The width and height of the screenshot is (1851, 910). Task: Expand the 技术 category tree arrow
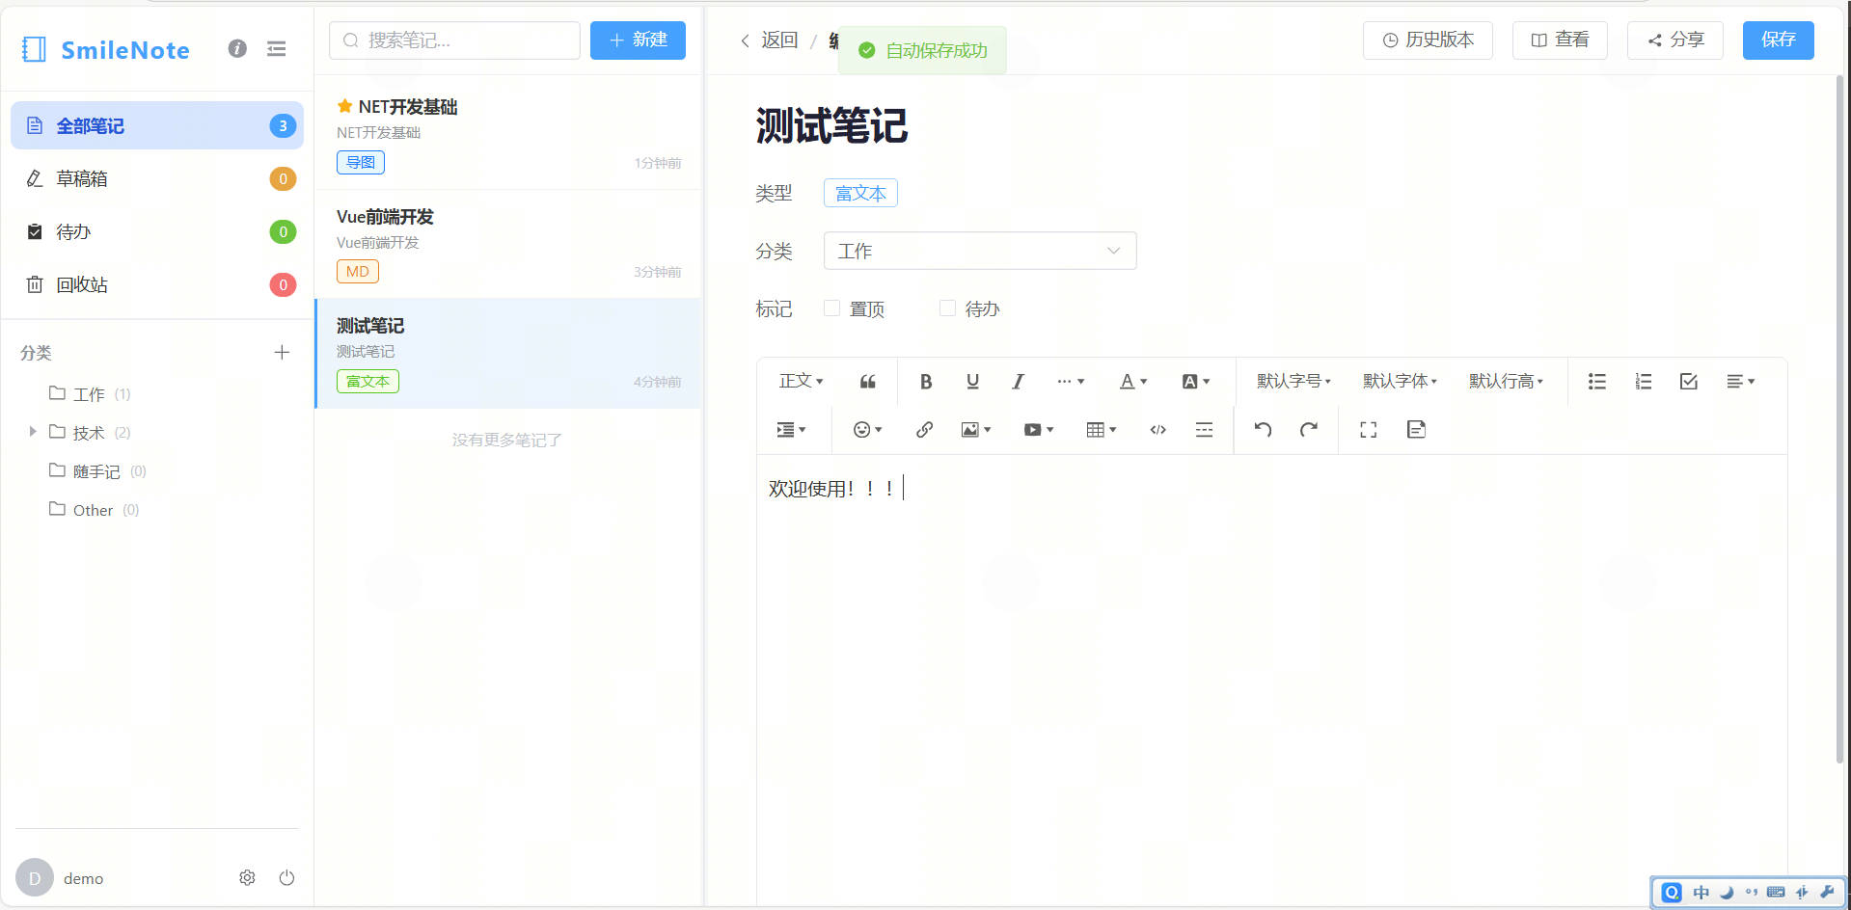(x=33, y=432)
